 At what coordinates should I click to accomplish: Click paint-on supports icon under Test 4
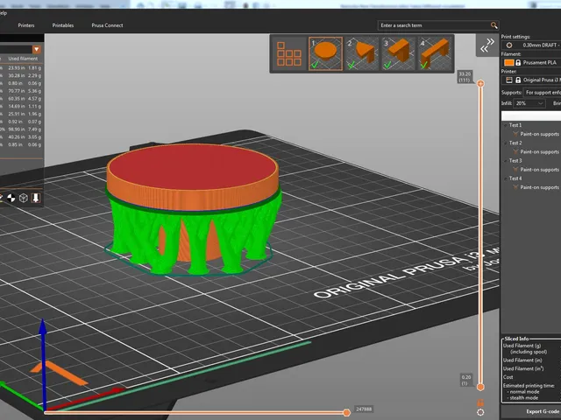(515, 187)
